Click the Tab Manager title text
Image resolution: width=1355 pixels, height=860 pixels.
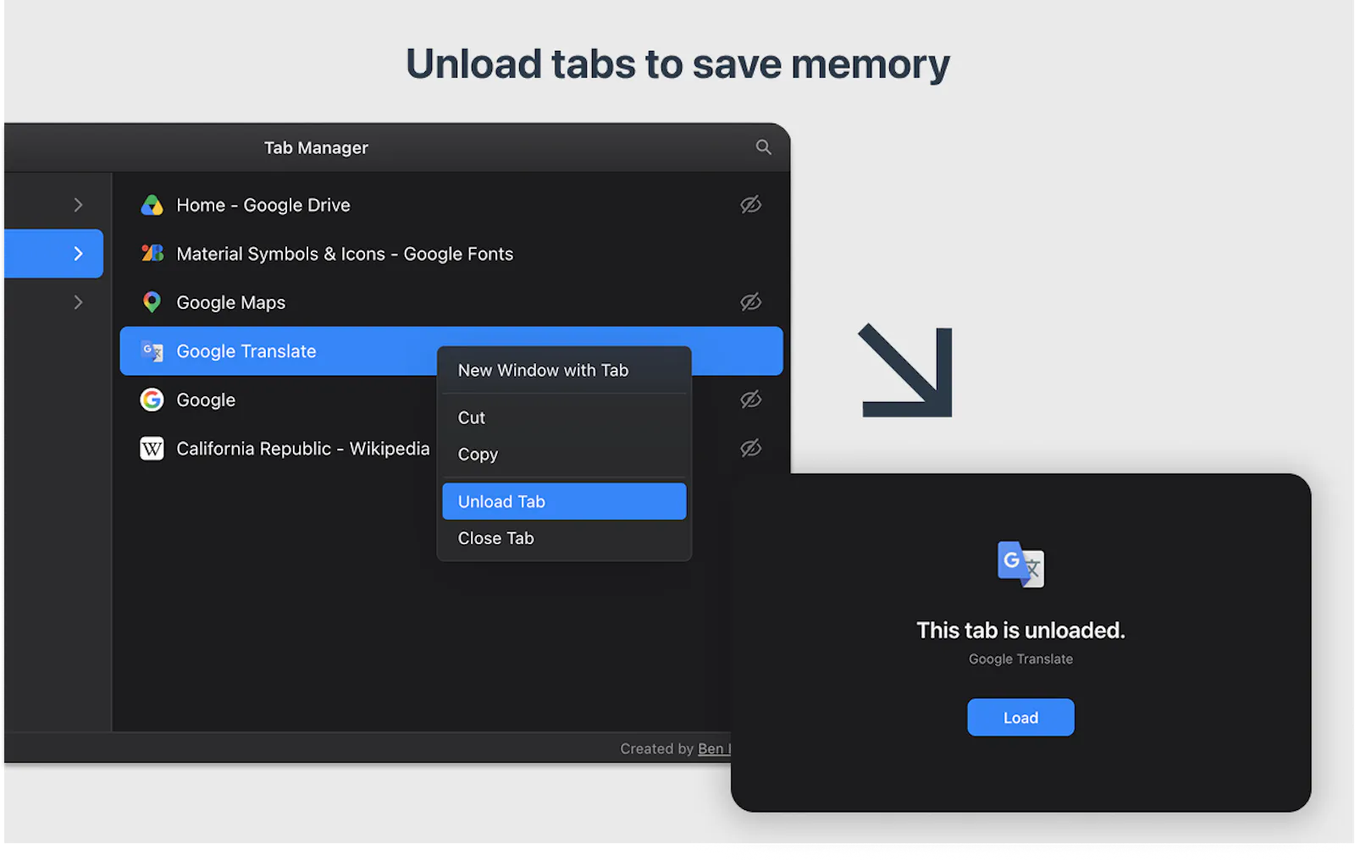316,147
